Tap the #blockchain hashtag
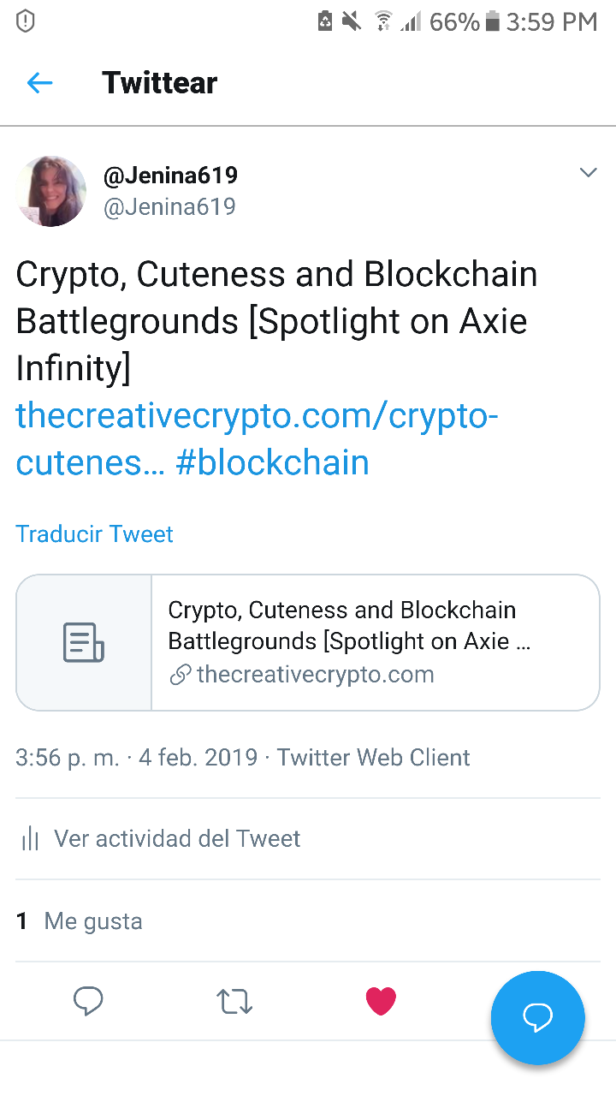Image resolution: width=616 pixels, height=1096 pixels. pos(272,463)
